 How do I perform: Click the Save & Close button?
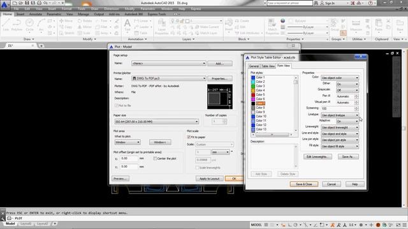click(304, 184)
